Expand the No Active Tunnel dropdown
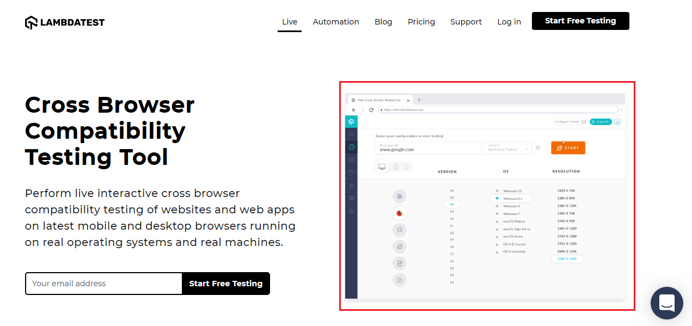This screenshot has width=692, height=326. click(x=507, y=148)
